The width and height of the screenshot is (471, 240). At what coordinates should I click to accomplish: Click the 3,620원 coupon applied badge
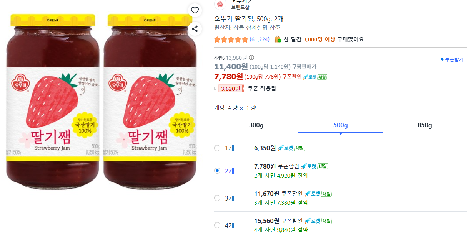point(231,89)
